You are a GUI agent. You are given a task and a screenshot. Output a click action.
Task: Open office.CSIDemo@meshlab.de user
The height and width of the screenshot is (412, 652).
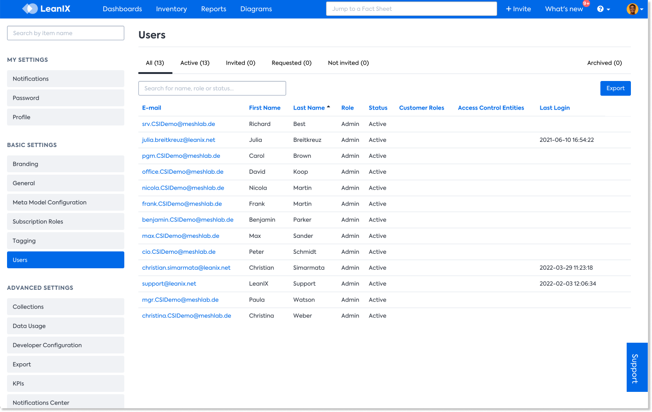[183, 172]
